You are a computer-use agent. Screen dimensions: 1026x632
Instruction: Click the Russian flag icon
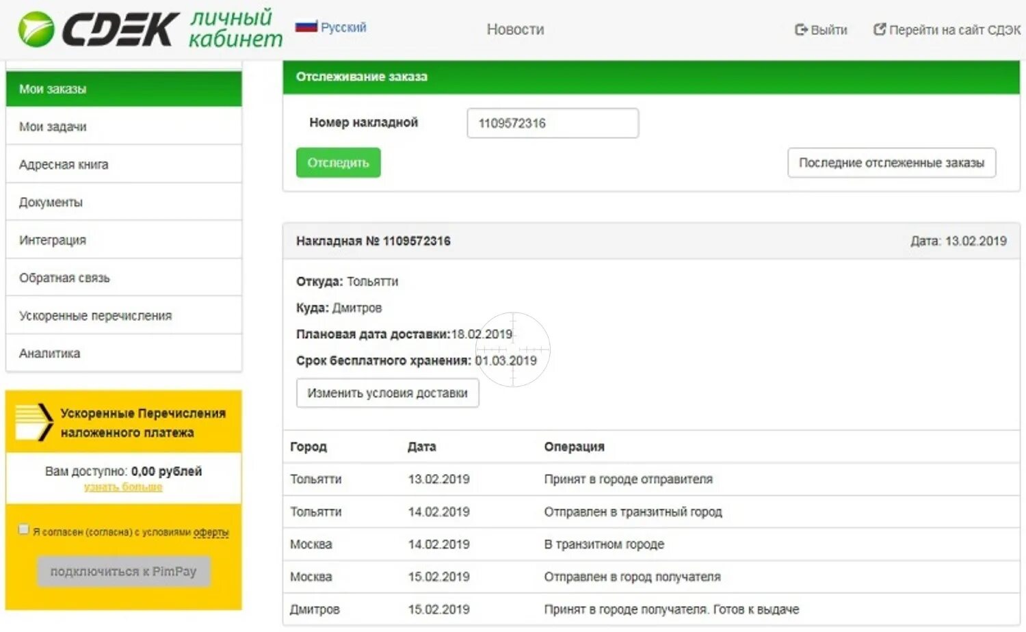point(306,27)
